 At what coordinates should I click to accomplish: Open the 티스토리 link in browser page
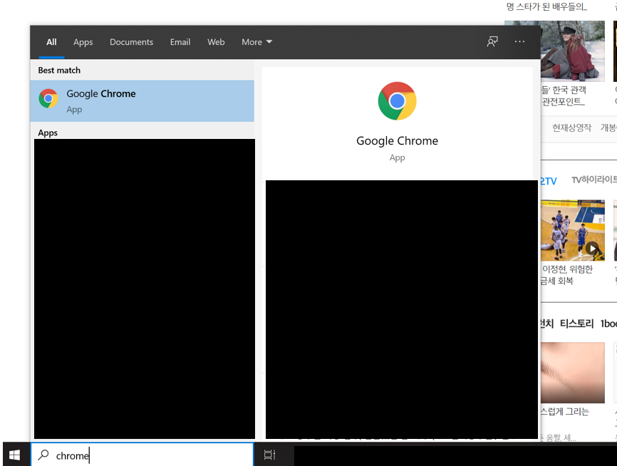coord(576,323)
